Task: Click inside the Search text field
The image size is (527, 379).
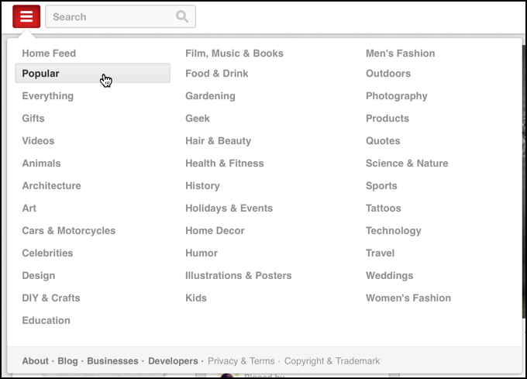Action: pos(108,16)
